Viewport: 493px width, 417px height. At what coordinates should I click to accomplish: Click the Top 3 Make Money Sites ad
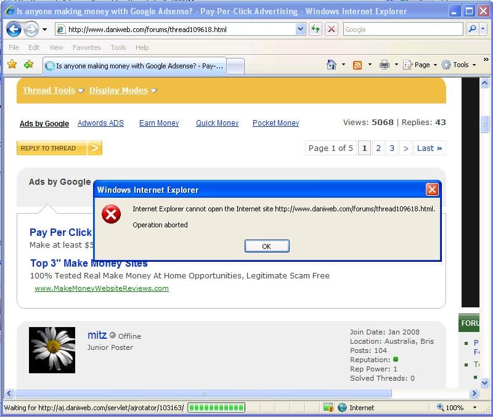(89, 264)
